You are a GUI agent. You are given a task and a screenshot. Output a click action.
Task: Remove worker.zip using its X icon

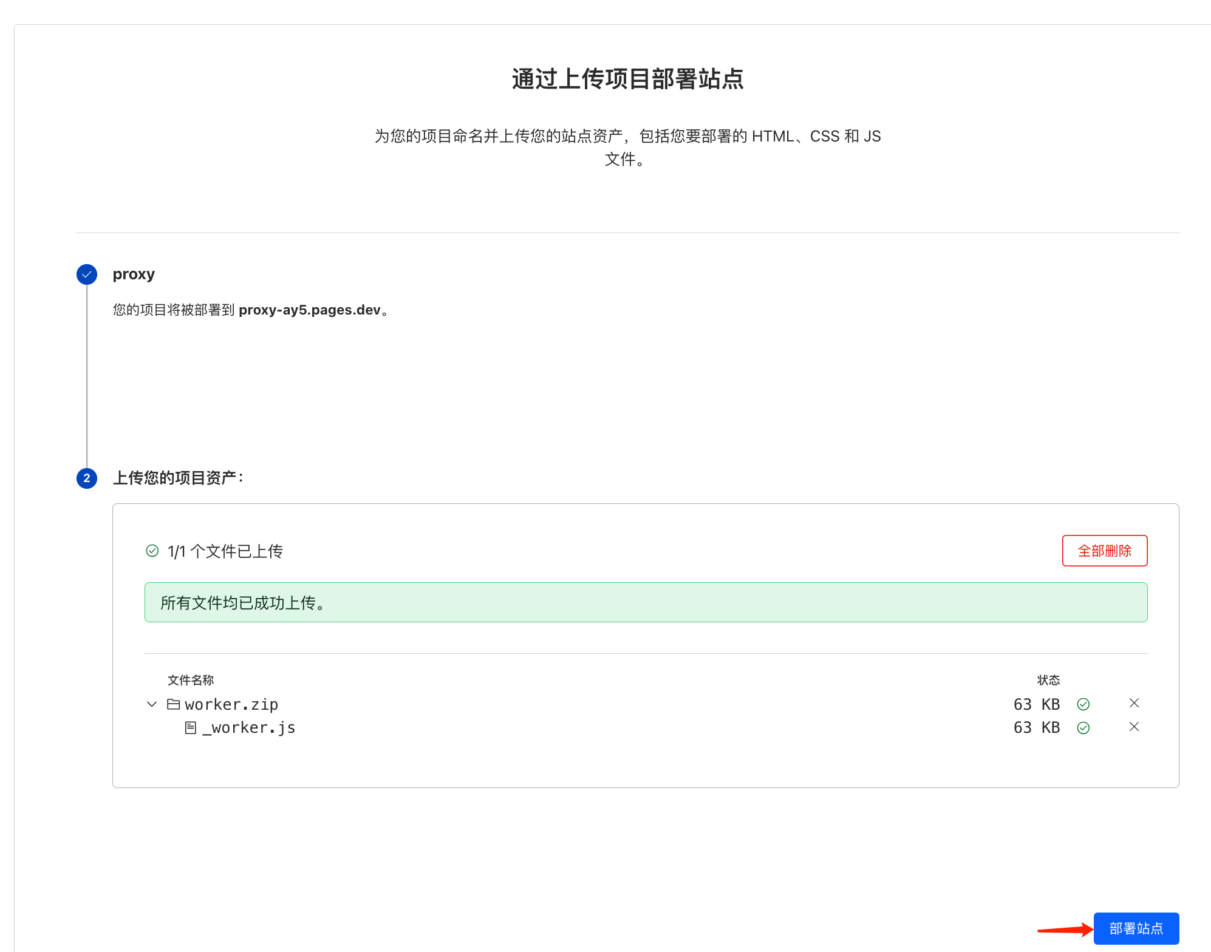1134,703
